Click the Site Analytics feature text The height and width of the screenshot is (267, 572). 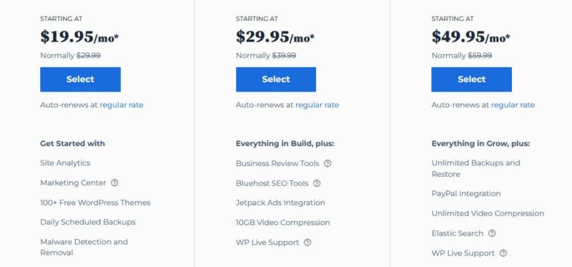click(x=65, y=163)
